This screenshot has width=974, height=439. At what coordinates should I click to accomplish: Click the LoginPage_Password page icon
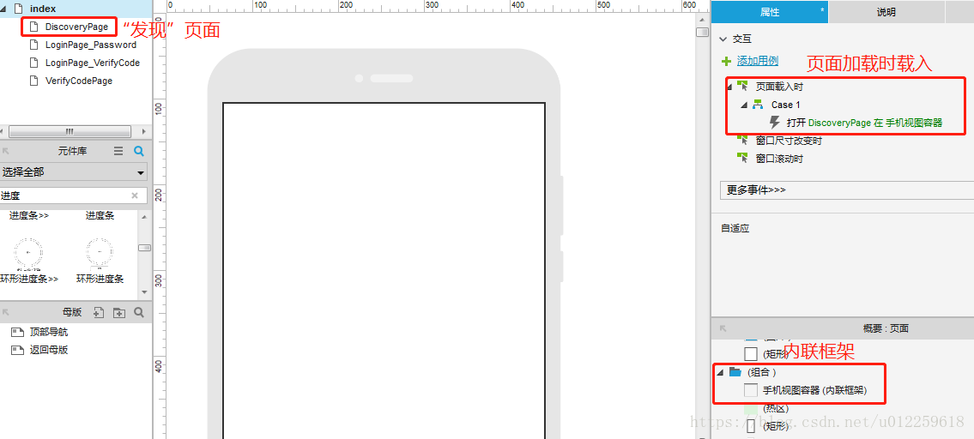[x=33, y=45]
